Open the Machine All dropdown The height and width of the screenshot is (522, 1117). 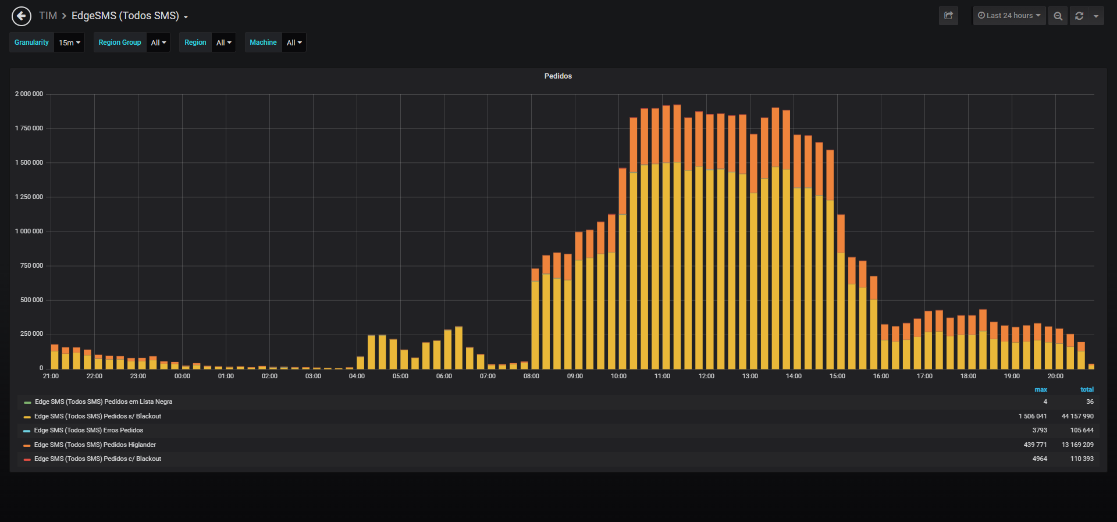(x=294, y=42)
